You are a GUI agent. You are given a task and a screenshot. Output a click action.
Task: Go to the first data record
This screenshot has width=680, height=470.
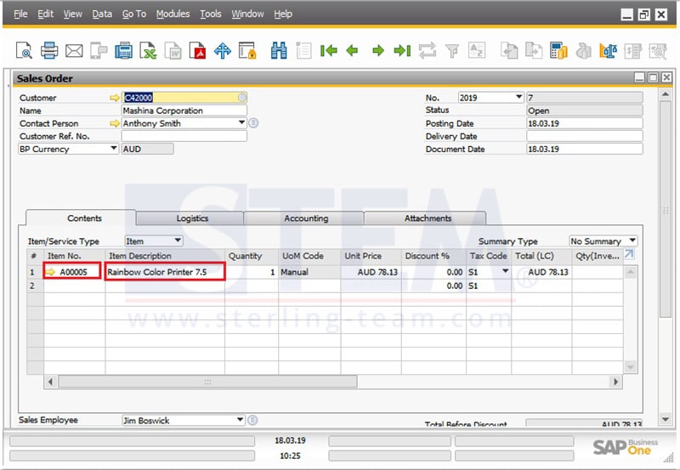[x=329, y=51]
